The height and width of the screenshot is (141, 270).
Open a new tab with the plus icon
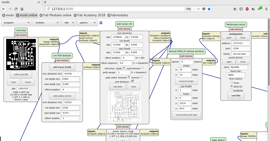(45, 2)
